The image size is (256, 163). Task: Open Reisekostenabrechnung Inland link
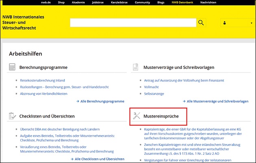pos(42,80)
